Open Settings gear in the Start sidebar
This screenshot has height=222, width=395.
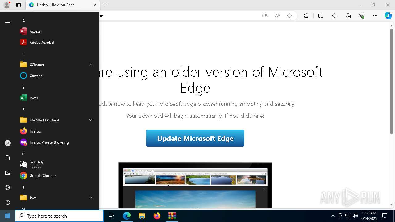[8, 187]
